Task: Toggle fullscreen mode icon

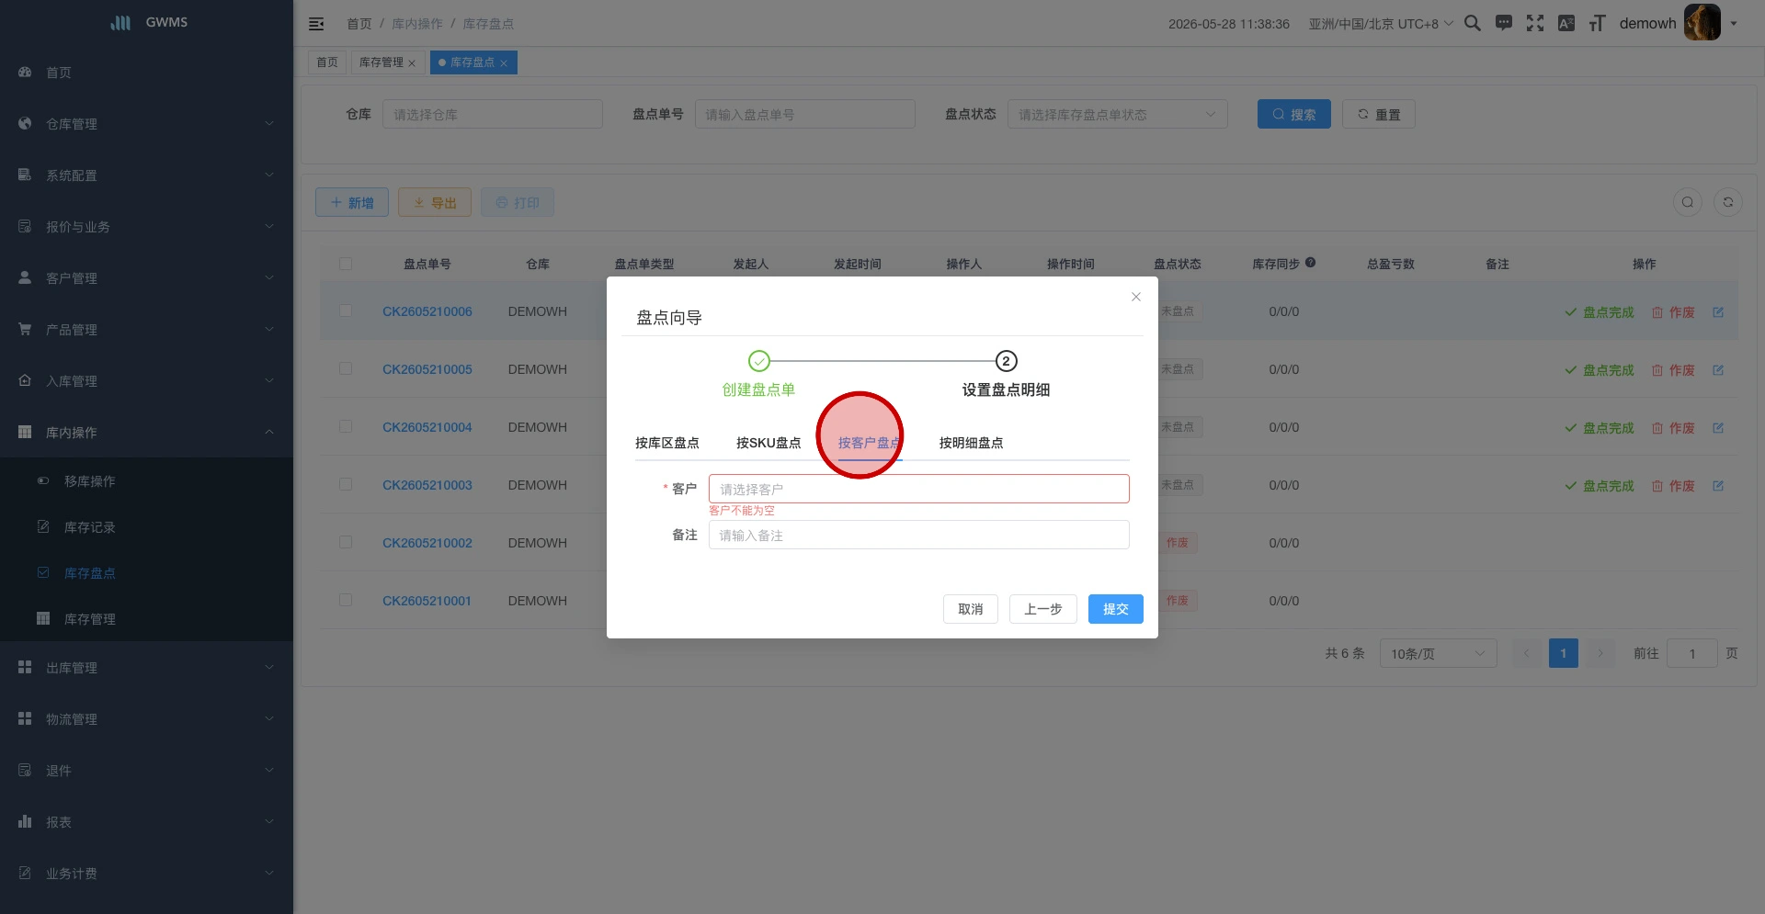Action: point(1535,23)
